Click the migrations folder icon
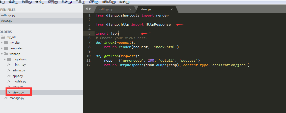The width and height of the screenshot is (286, 113). pyautogui.click(x=9, y=59)
